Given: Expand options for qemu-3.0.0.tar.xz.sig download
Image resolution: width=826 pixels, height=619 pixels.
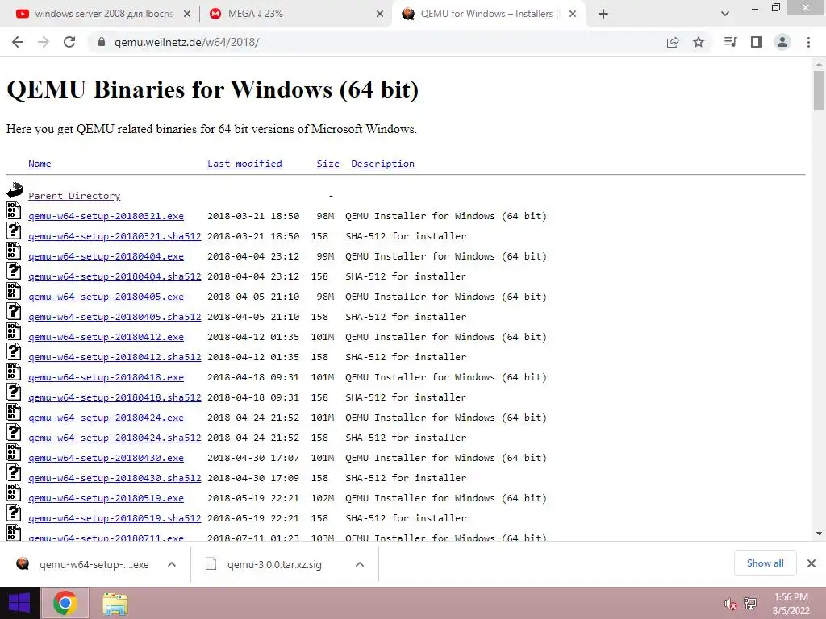Looking at the screenshot, I should (x=360, y=564).
